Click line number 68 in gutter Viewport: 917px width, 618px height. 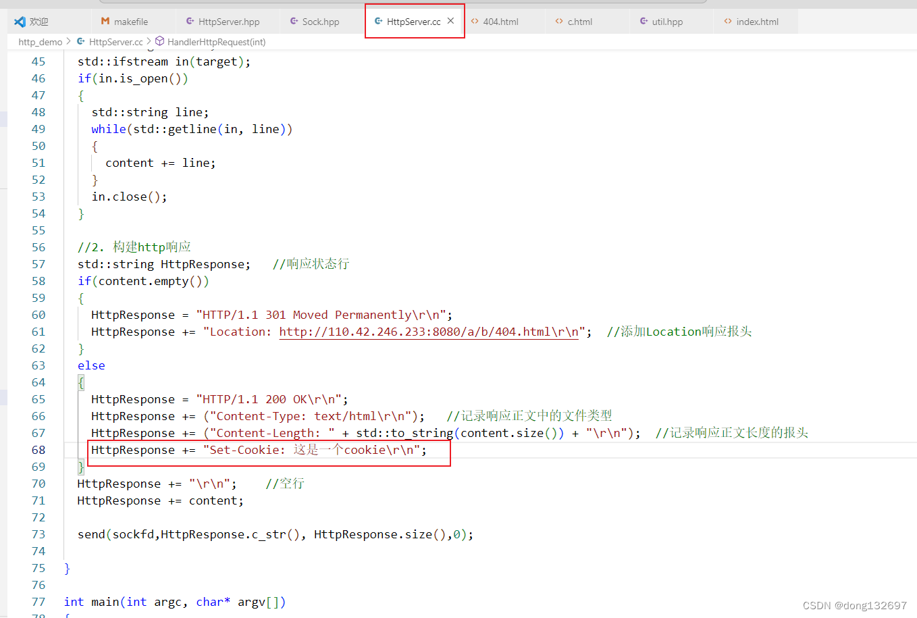coord(38,450)
